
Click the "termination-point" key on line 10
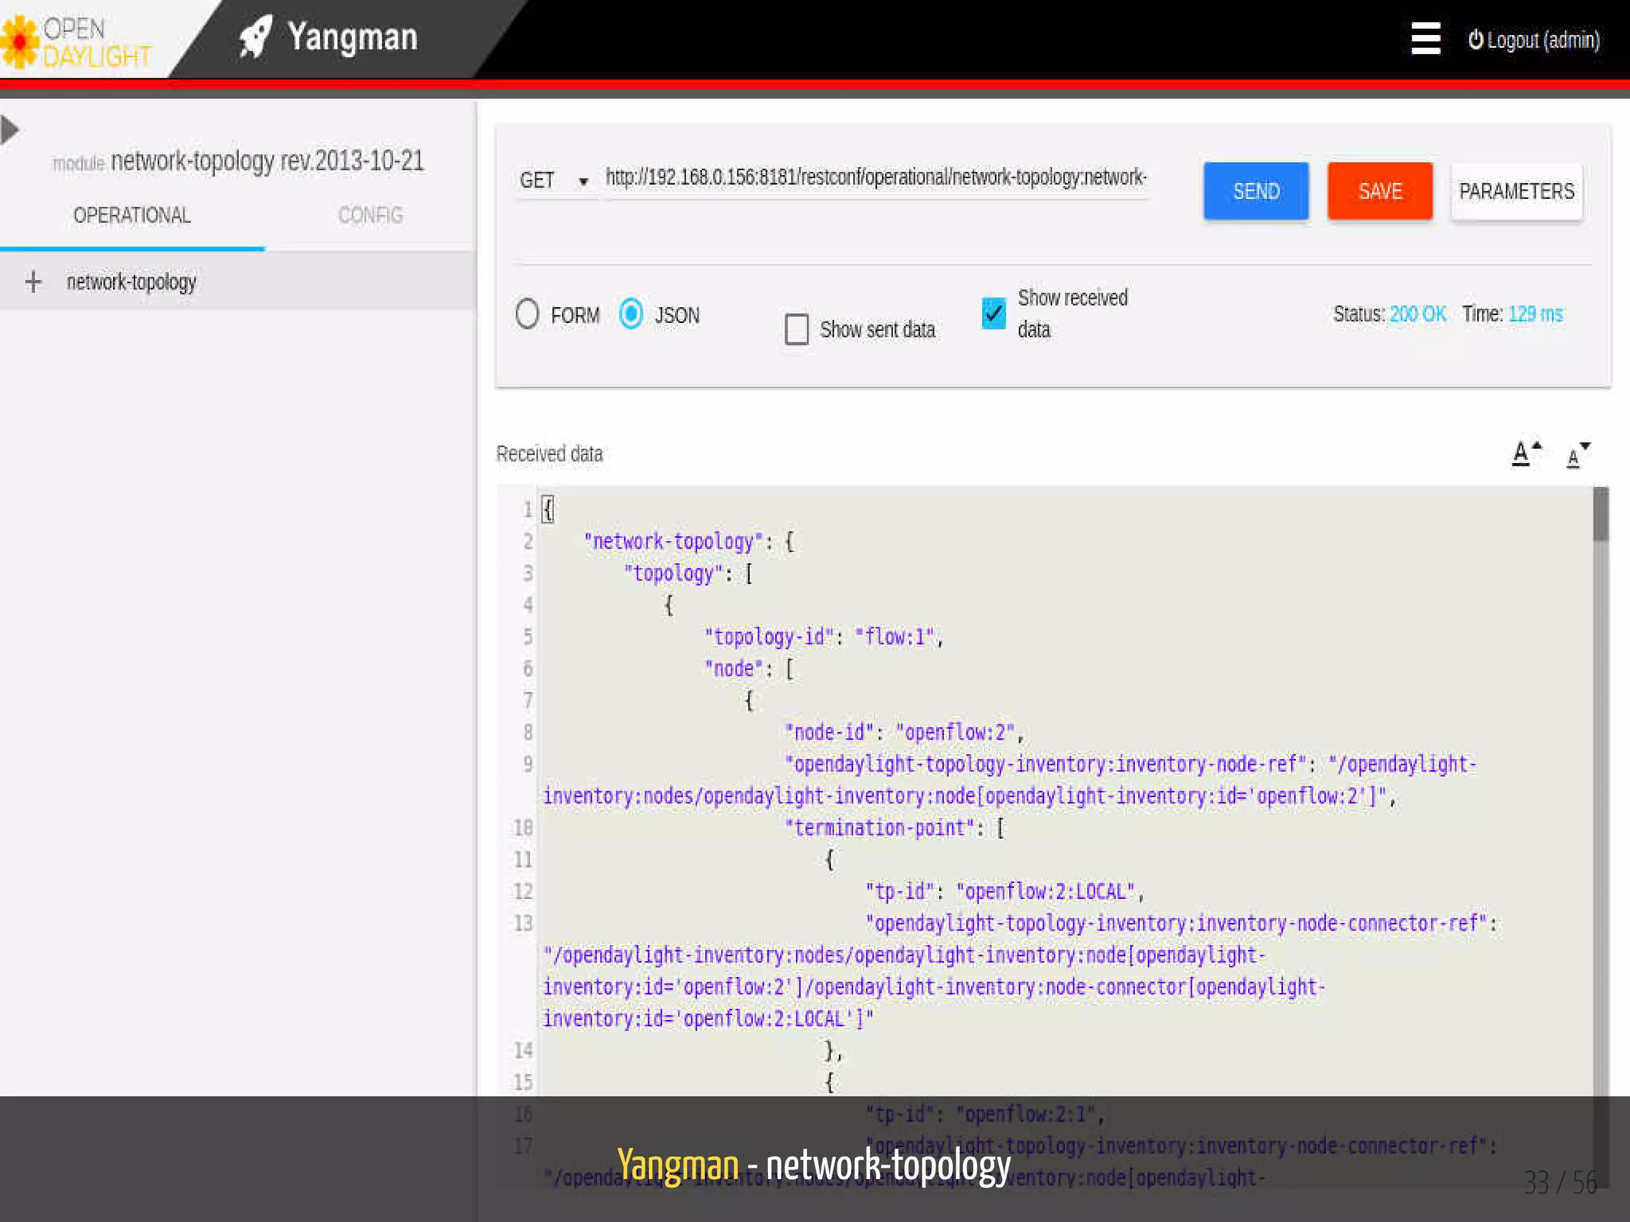[880, 828]
